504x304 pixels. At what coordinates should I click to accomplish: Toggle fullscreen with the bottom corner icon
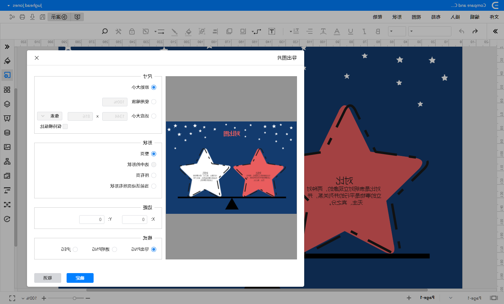(12, 298)
